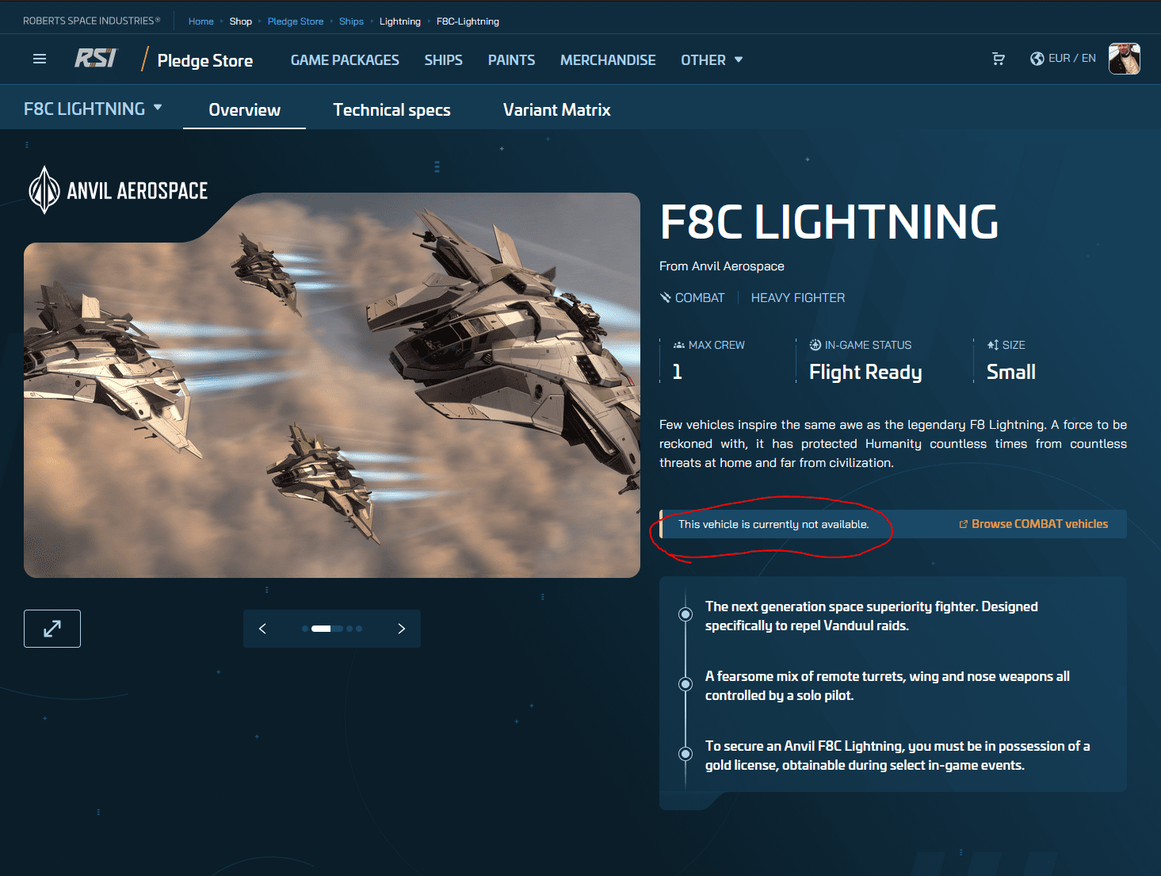Image resolution: width=1161 pixels, height=876 pixels.
Task: Open SHIPS menu item
Action: [x=443, y=59]
